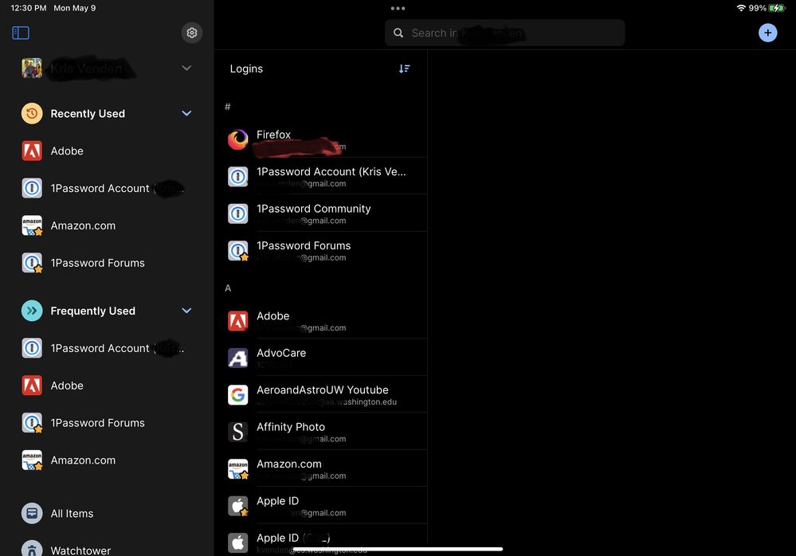Click the blue plus new item button
The width and height of the screenshot is (796, 556).
pos(767,33)
